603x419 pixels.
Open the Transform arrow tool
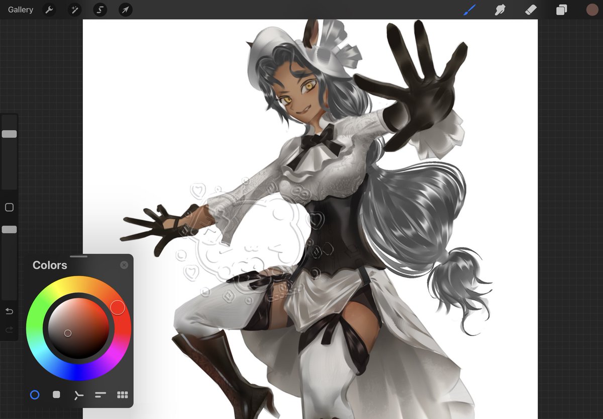pos(125,10)
